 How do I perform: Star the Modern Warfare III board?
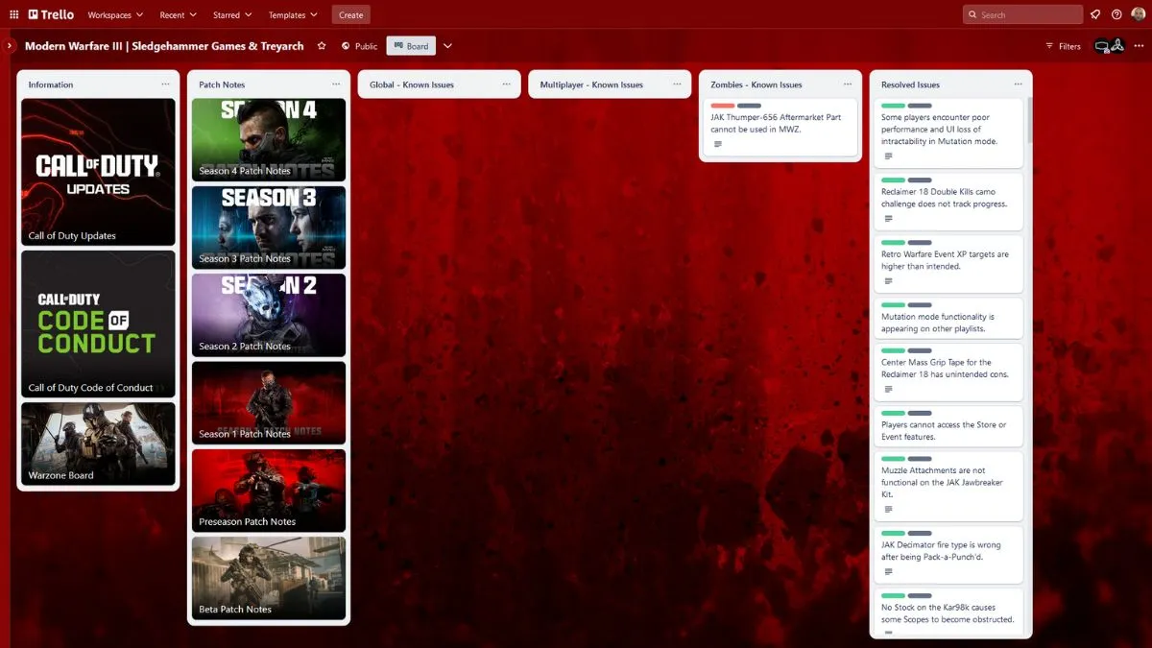click(322, 45)
